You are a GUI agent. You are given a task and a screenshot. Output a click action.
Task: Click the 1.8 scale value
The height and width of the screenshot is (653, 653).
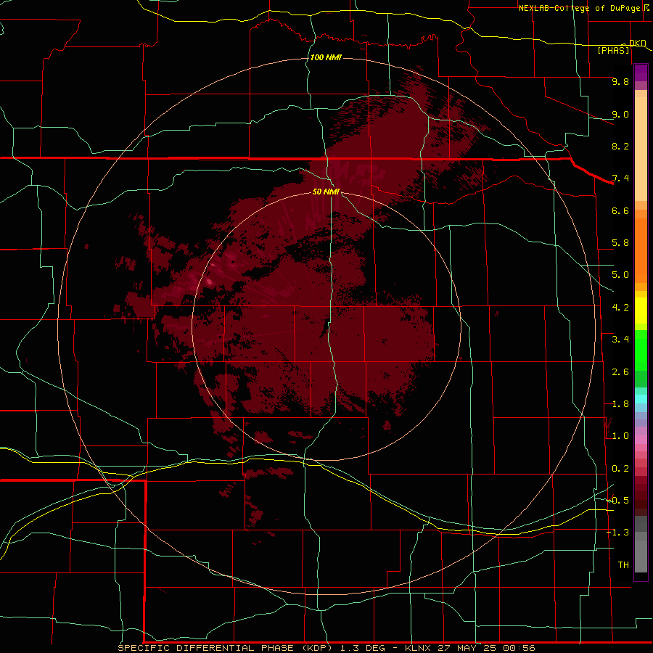point(620,404)
